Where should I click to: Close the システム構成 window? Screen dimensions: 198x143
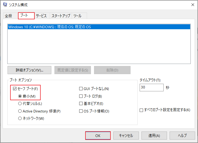click(x=193, y=5)
